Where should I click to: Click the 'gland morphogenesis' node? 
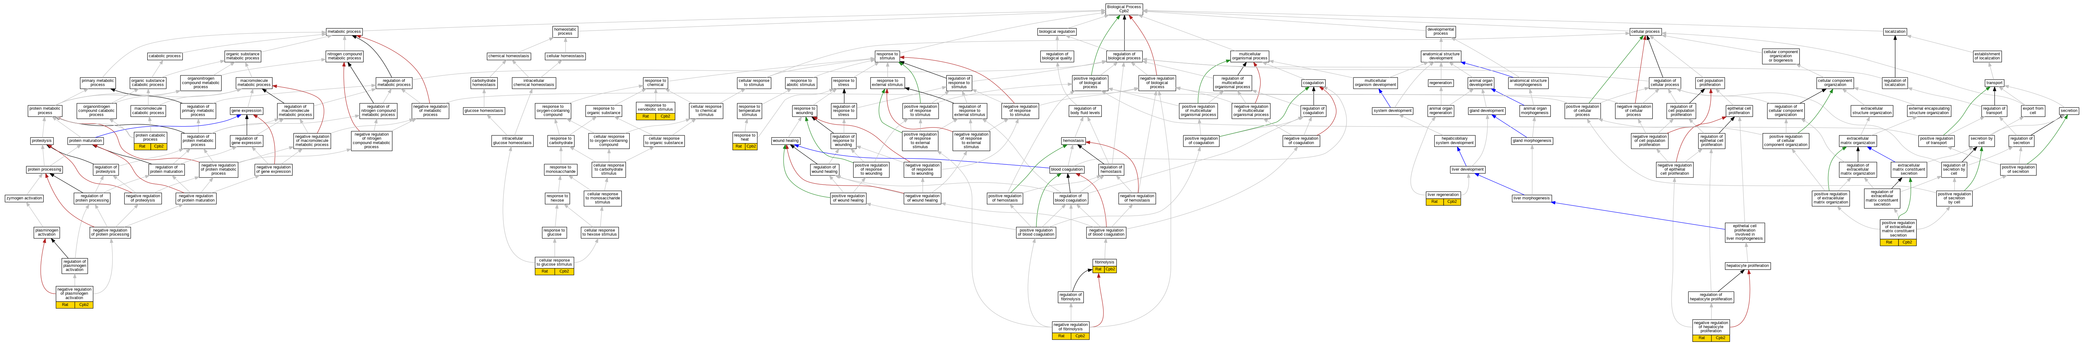[1531, 140]
